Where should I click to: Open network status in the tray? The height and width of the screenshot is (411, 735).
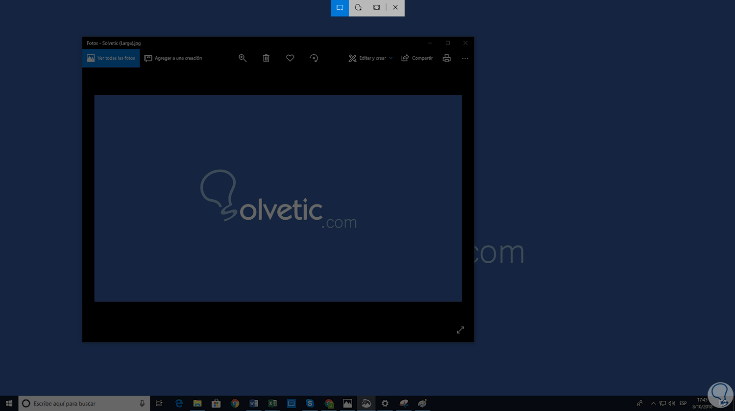click(662, 404)
